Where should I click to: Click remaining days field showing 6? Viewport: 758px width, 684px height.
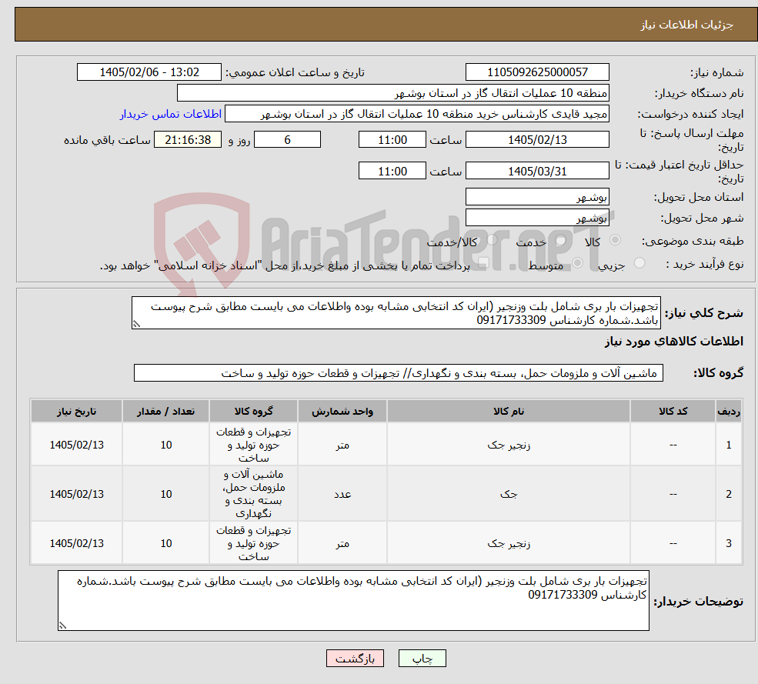pyautogui.click(x=287, y=140)
